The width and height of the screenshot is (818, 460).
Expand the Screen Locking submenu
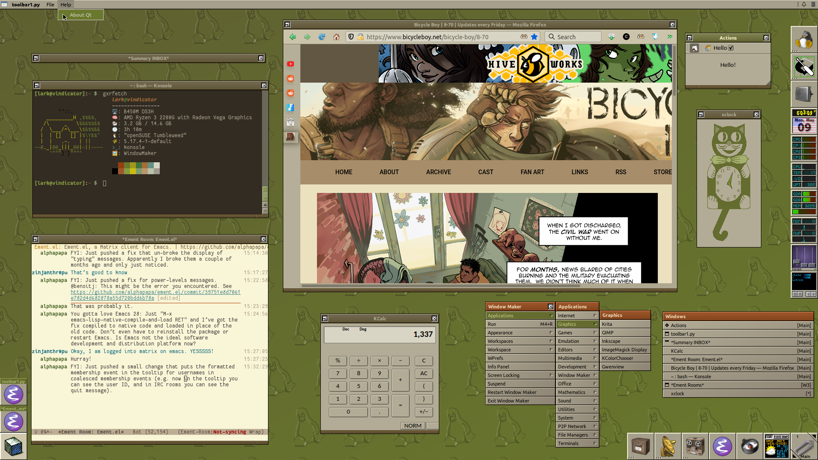(520, 375)
